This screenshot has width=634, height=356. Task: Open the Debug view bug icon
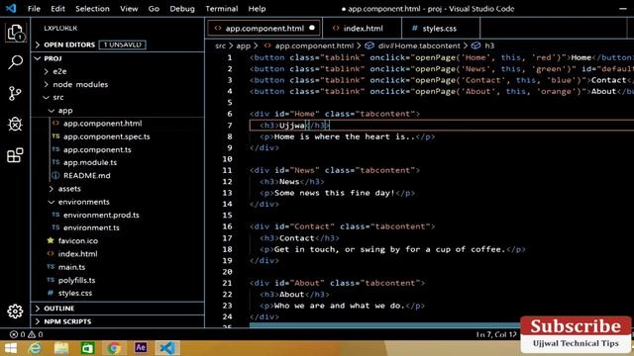(15, 124)
